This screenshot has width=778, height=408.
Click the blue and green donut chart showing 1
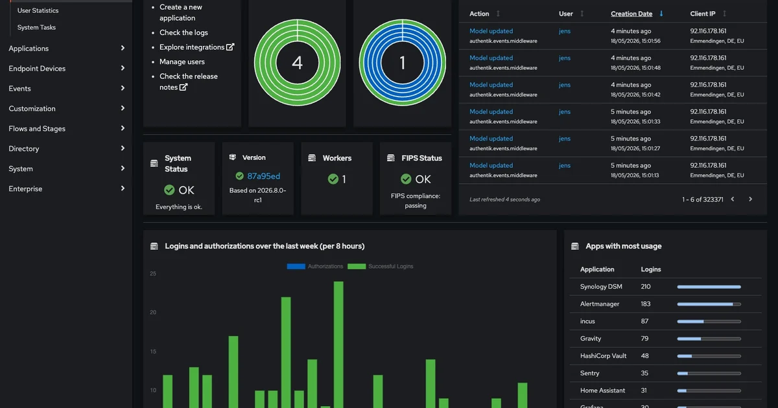[403, 62]
